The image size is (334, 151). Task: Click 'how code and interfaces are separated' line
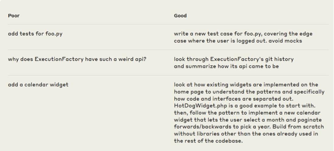click(234, 99)
